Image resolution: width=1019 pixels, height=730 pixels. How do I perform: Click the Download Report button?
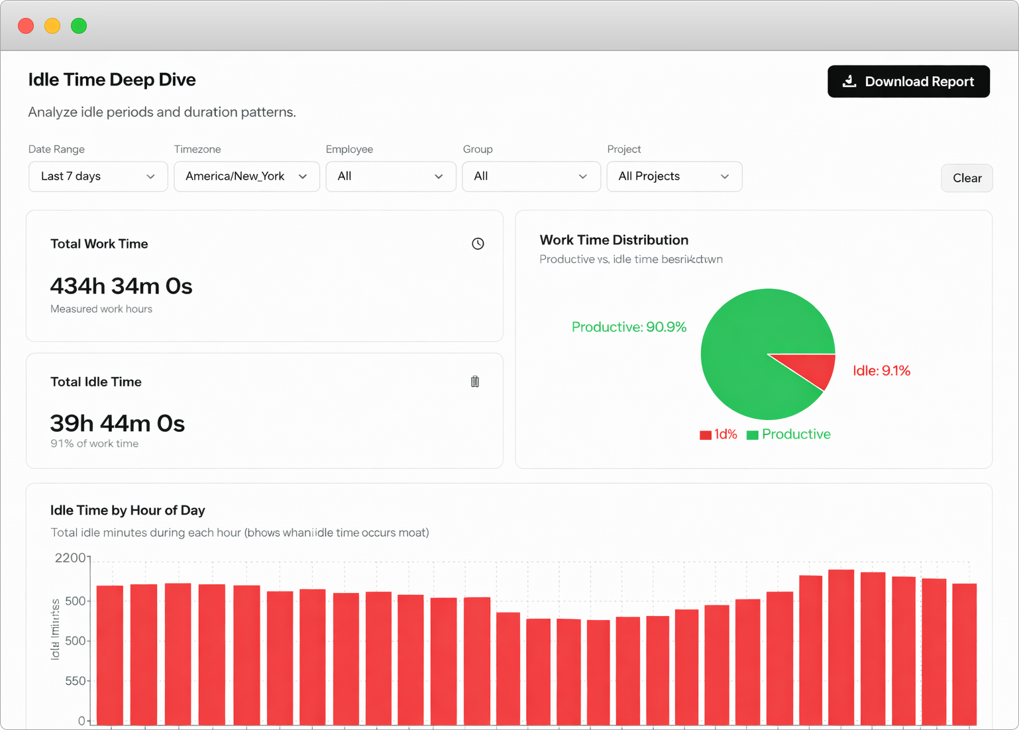coord(908,81)
